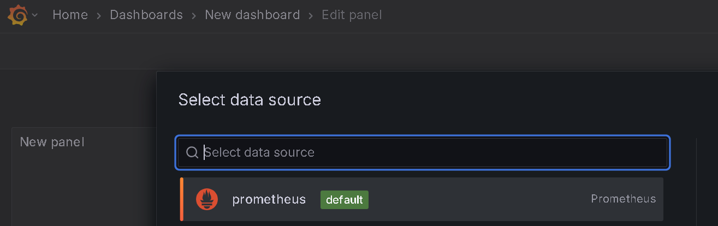Viewport: 718px width, 226px height.
Task: Navigate to the New dashboard breadcrumb
Action: pyautogui.click(x=252, y=15)
